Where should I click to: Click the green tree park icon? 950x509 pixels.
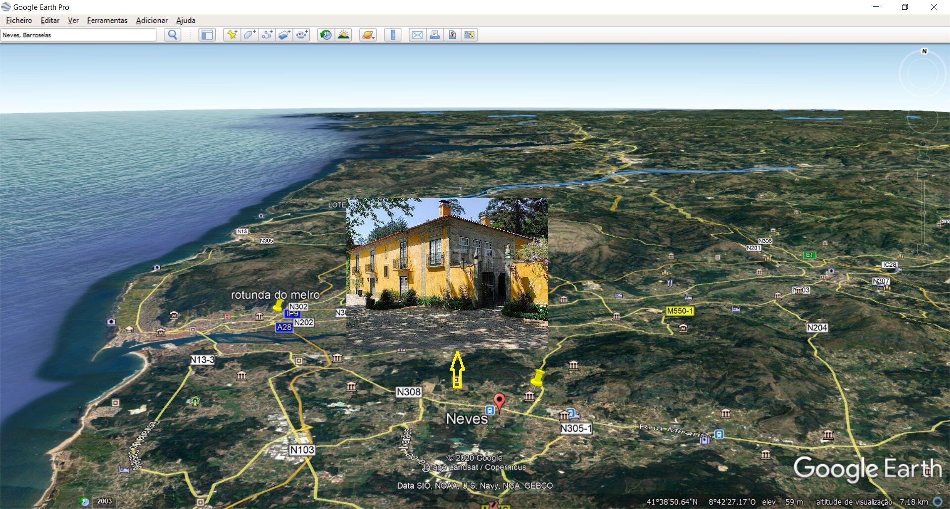[195, 401]
